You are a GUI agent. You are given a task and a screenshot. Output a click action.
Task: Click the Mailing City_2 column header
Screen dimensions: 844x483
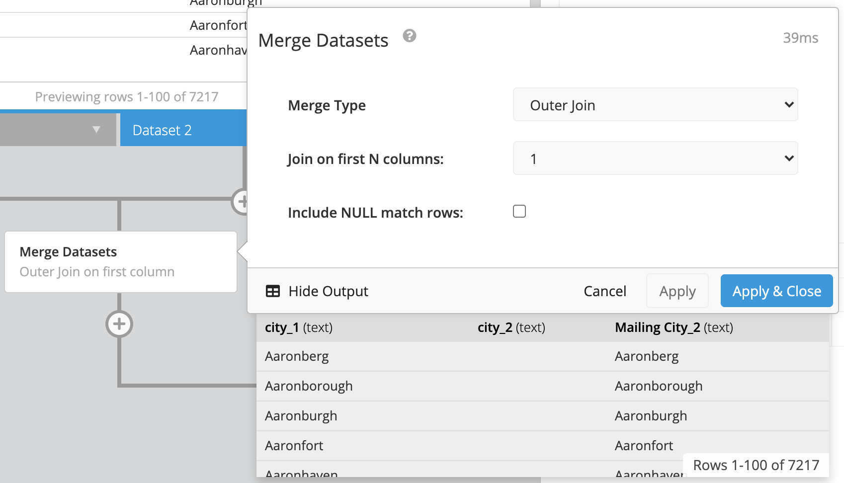pos(674,327)
